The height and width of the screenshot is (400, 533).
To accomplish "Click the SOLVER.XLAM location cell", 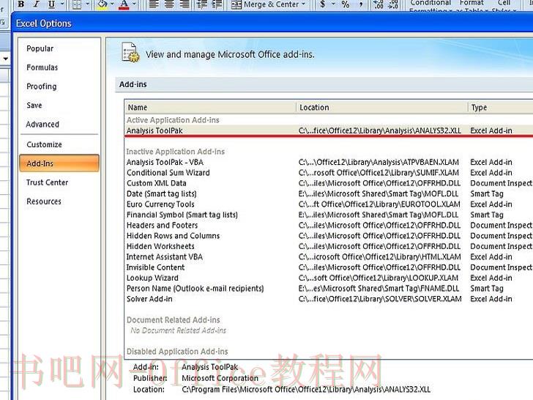I will pyautogui.click(x=380, y=300).
